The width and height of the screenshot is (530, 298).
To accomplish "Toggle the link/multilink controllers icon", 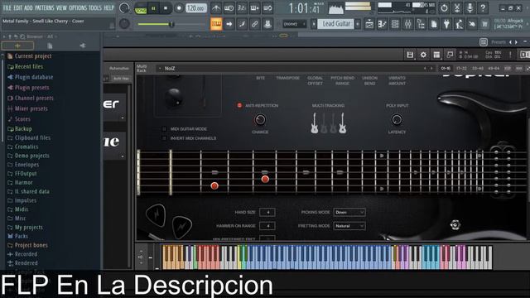I will (254, 24).
